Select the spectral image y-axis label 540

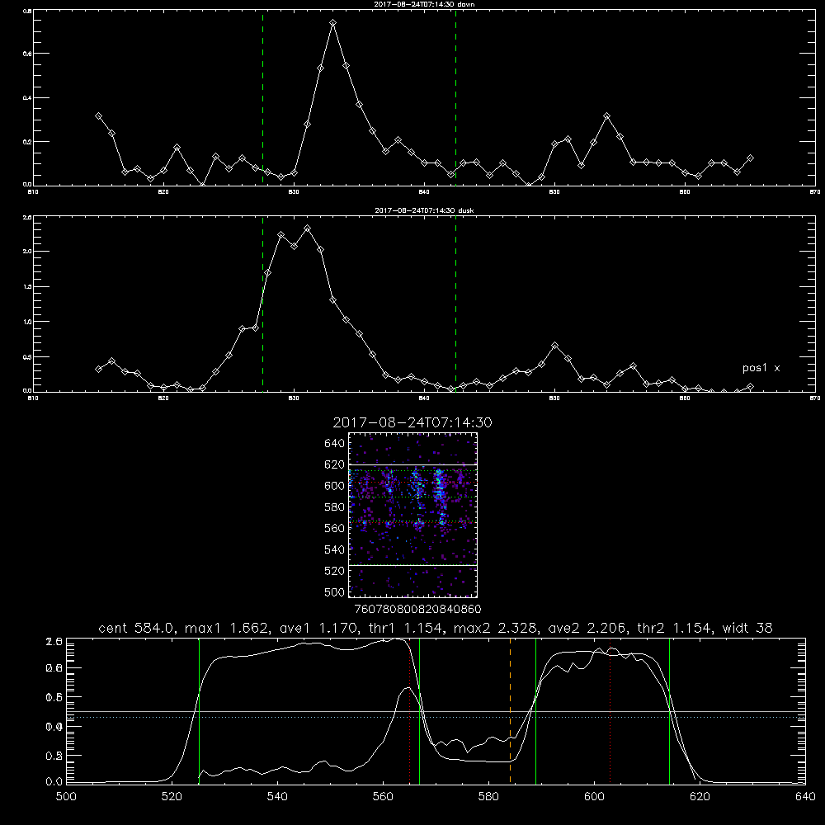tap(335, 549)
